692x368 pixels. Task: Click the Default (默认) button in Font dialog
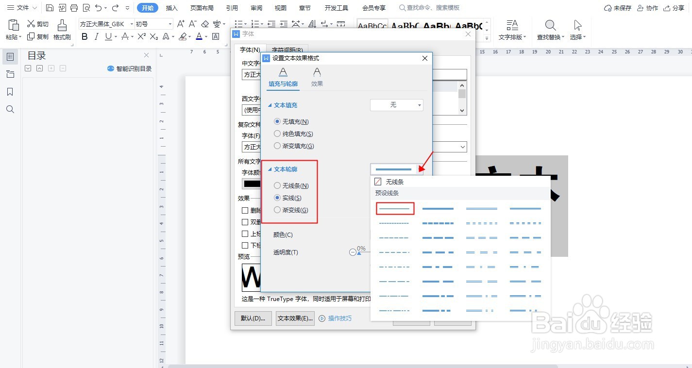click(x=253, y=318)
